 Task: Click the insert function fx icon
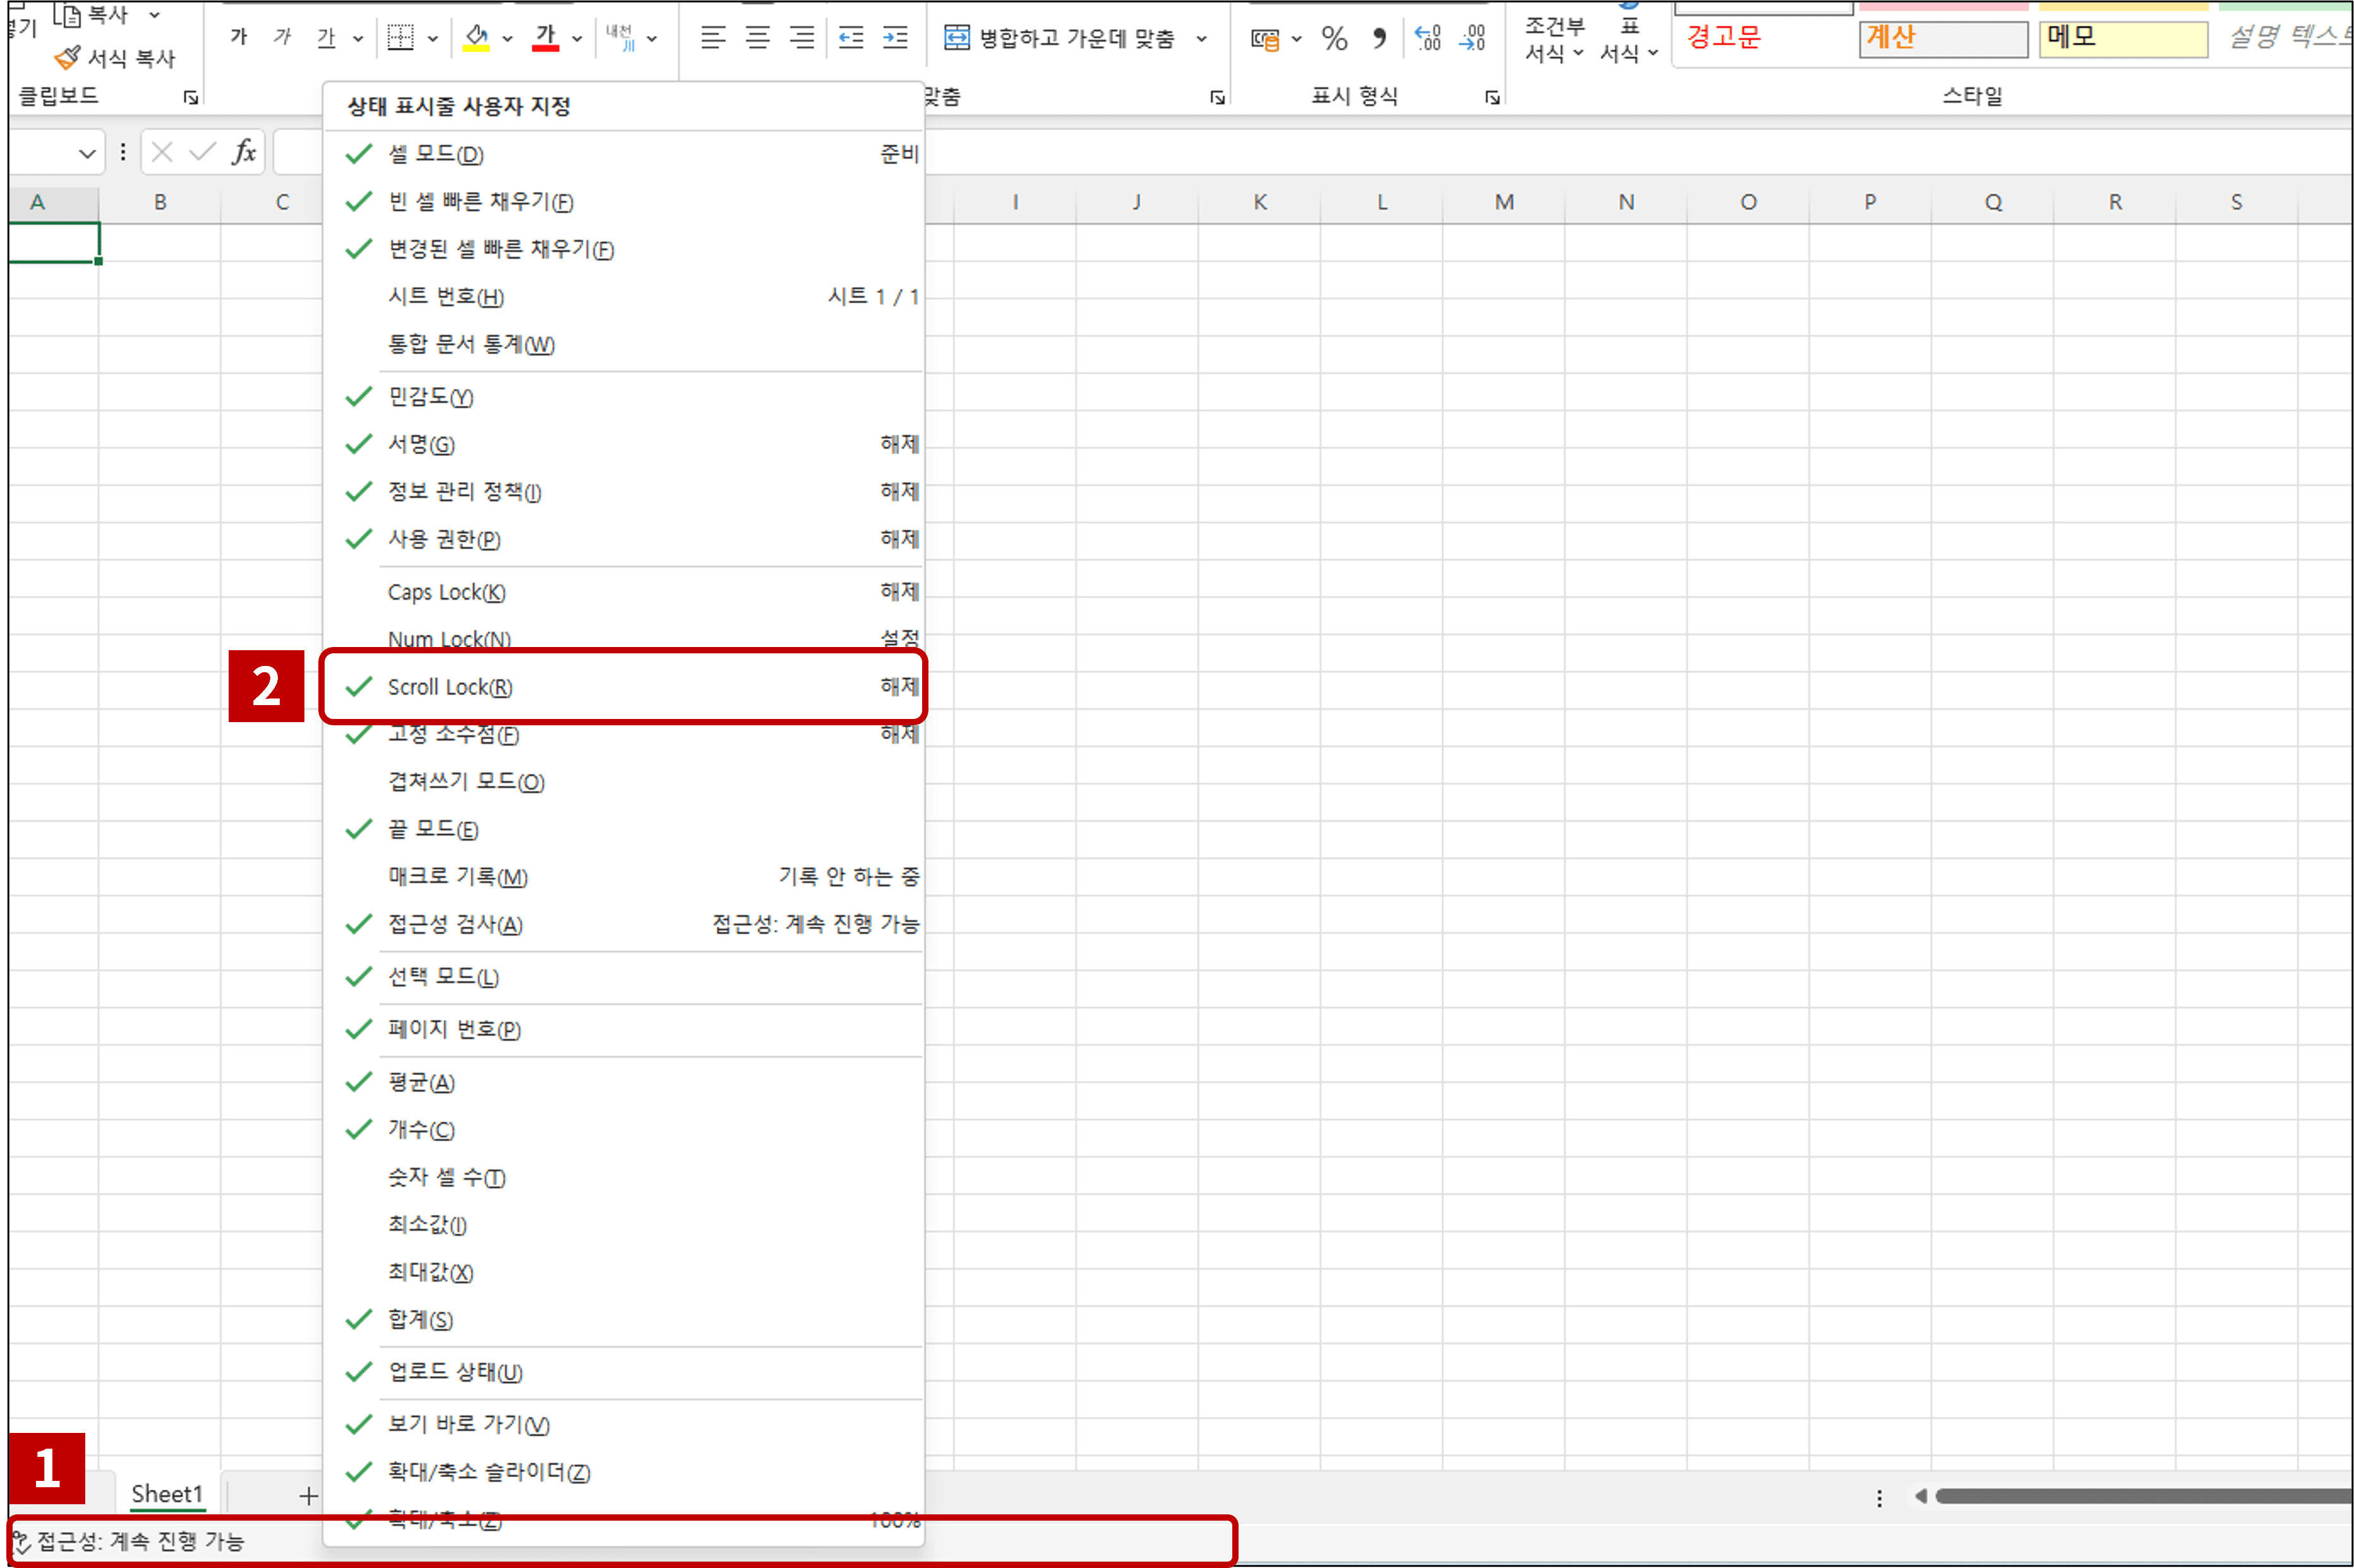point(243,152)
